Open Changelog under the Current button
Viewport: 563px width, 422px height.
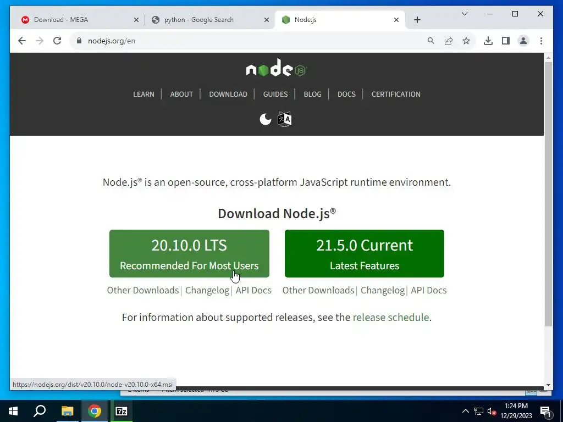(383, 290)
